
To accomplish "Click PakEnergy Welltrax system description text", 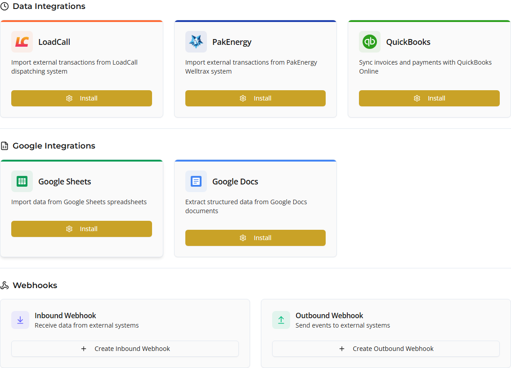I will point(251,67).
